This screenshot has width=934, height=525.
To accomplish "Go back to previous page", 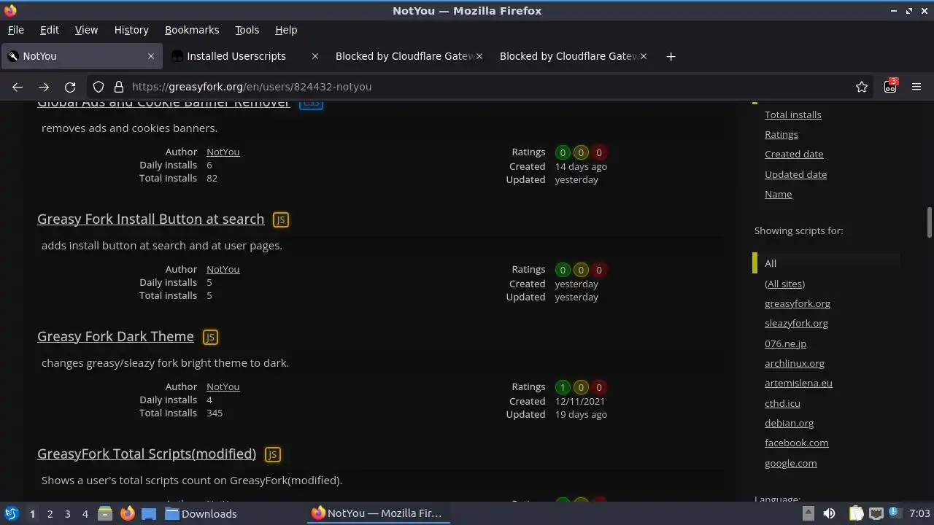I will 18,87.
